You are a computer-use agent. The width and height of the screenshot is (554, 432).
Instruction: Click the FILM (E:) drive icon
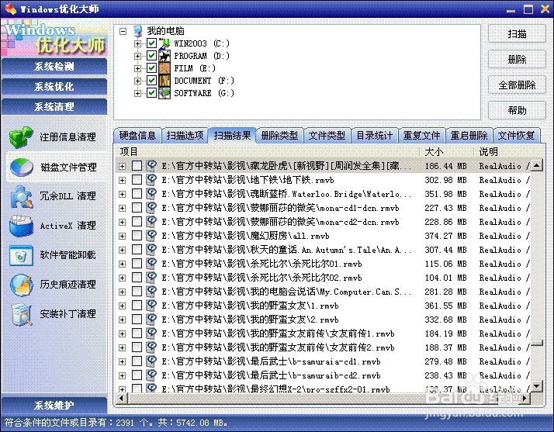pyautogui.click(x=164, y=68)
